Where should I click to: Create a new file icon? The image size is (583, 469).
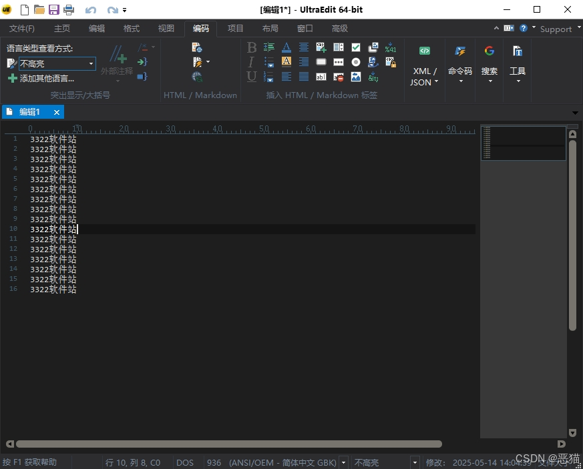(25, 9)
